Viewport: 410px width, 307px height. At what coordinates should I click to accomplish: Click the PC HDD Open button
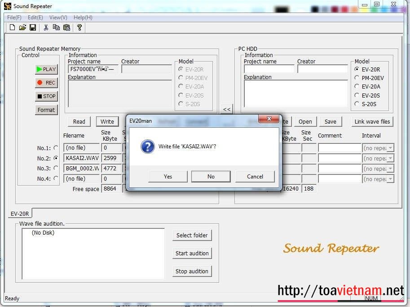[x=305, y=122]
